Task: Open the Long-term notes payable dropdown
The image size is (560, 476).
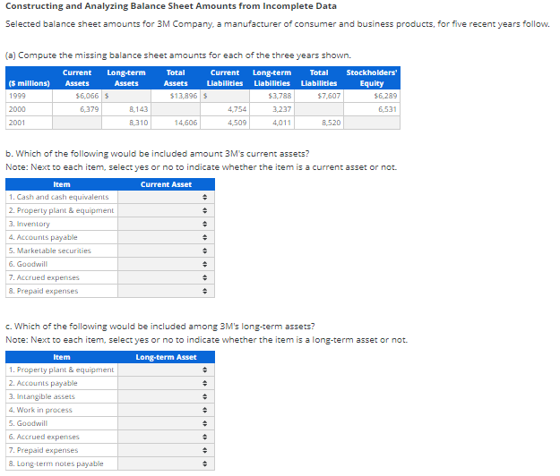Action: pyautogui.click(x=166, y=463)
